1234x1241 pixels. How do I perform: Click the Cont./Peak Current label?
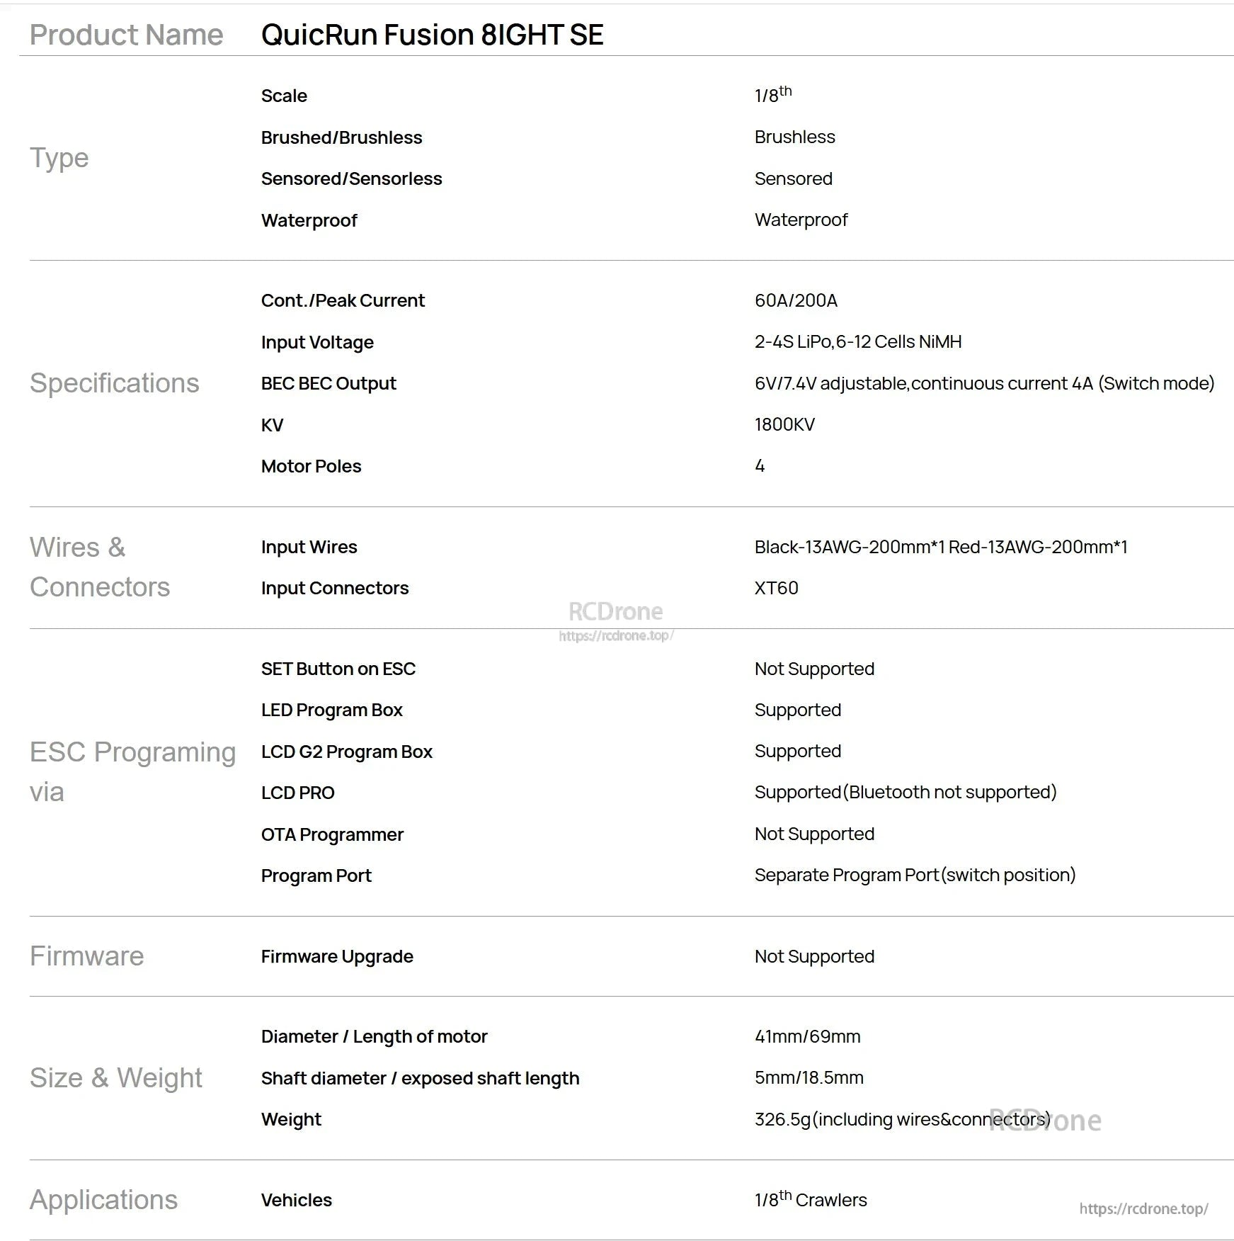click(343, 300)
